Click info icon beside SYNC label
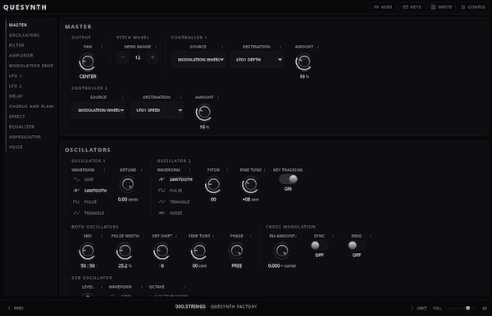Image resolution: width=492 pixels, height=316 pixels. [x=333, y=236]
